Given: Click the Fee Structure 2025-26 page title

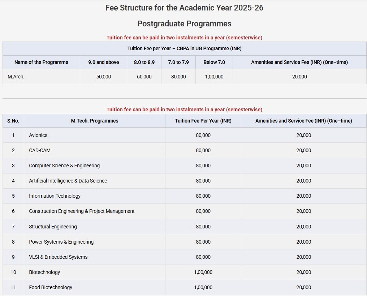Looking at the screenshot, I should pos(184,8).
